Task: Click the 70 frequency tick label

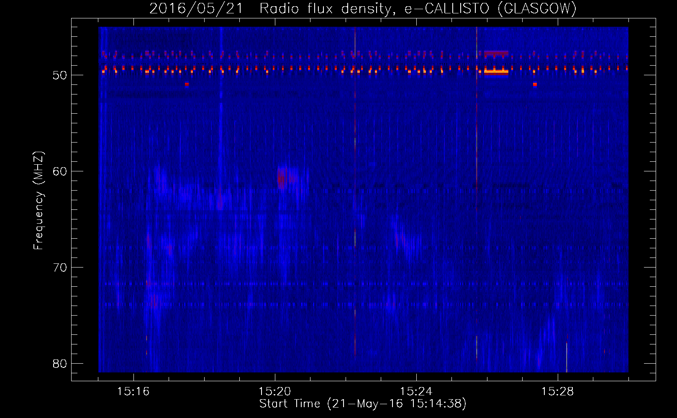Action: 60,268
